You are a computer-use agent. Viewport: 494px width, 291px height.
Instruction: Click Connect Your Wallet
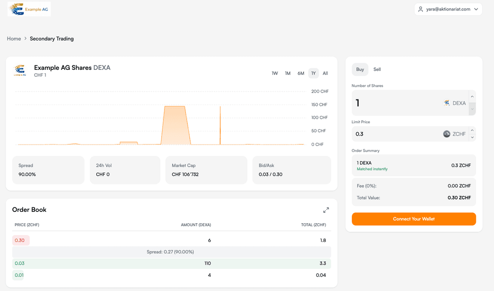[413, 219]
